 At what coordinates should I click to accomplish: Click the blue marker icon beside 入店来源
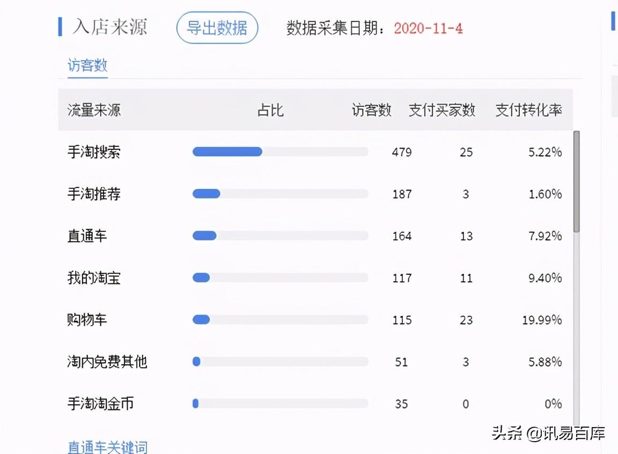point(61,28)
